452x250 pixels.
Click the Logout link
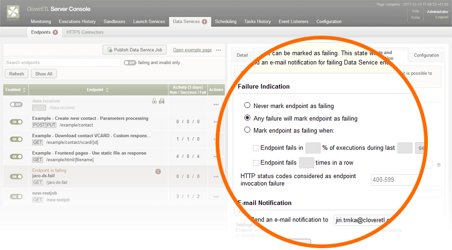442,17
